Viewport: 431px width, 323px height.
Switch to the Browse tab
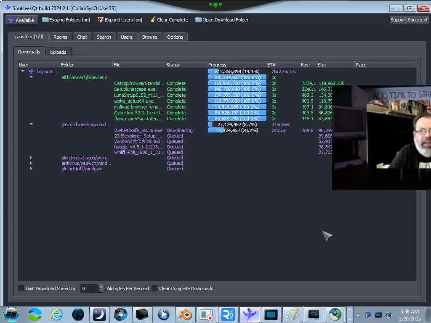[x=149, y=37]
